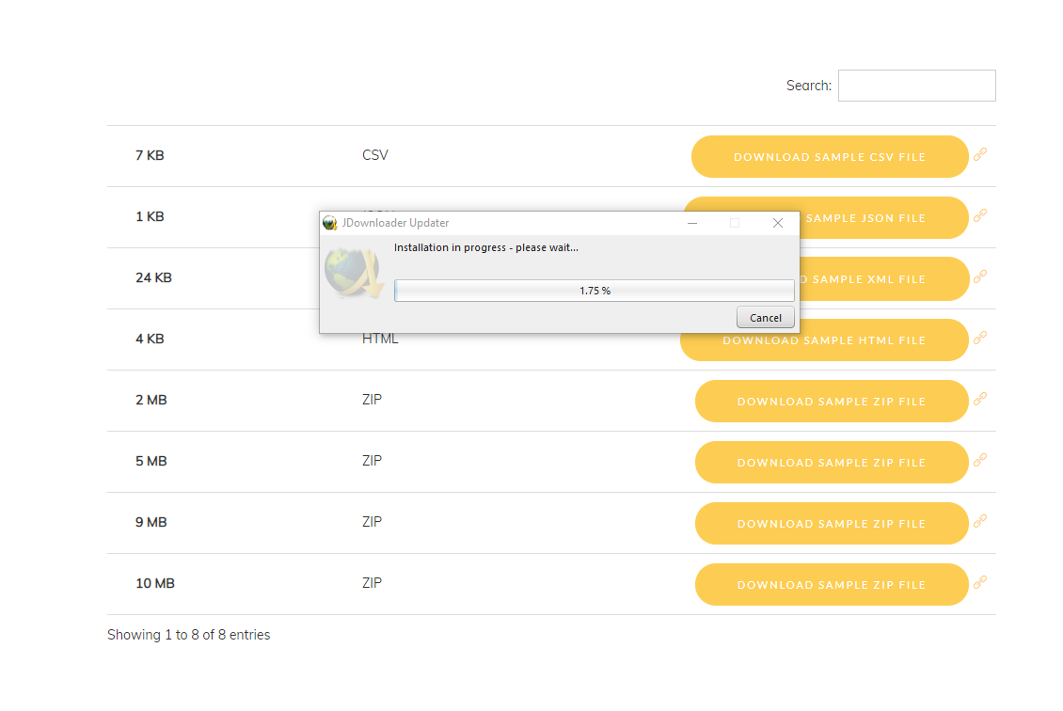Minimize the JDownloader Updater window
1063x711 pixels.
click(x=692, y=223)
